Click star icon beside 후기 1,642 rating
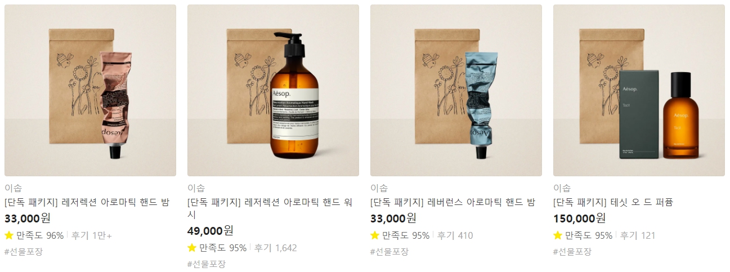Viewport: 730px width, 272px height. (192, 248)
